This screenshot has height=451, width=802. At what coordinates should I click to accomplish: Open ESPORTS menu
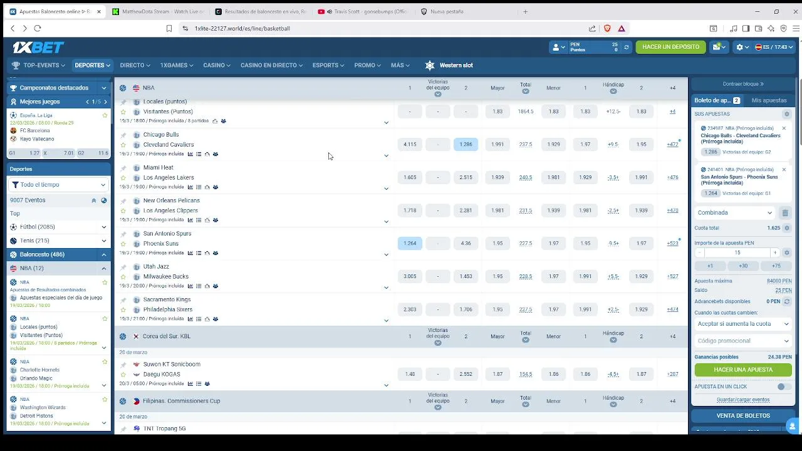328,65
